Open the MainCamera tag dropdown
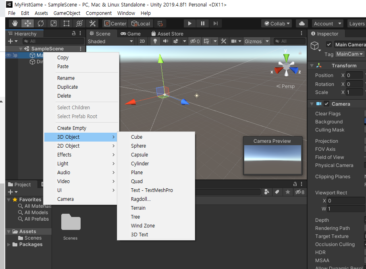The height and width of the screenshot is (269, 366). click(x=349, y=54)
